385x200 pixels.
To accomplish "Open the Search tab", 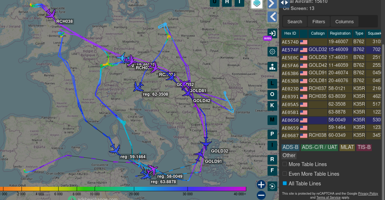I will tap(295, 21).
